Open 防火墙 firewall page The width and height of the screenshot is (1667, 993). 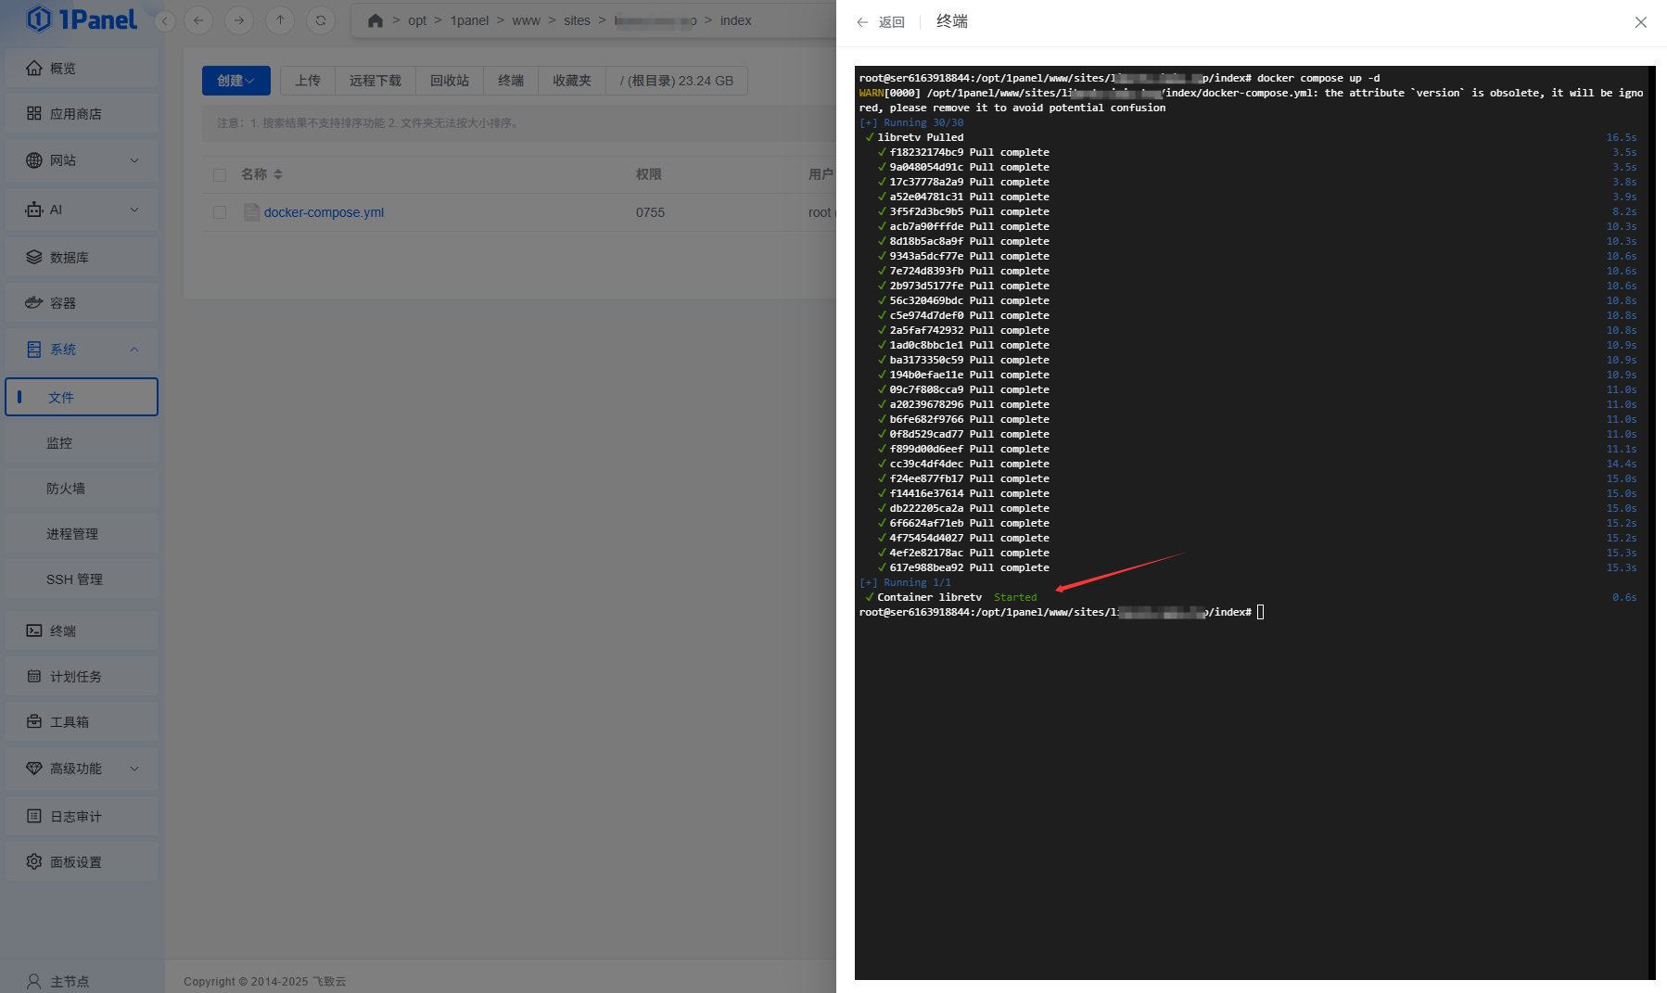click(x=82, y=489)
